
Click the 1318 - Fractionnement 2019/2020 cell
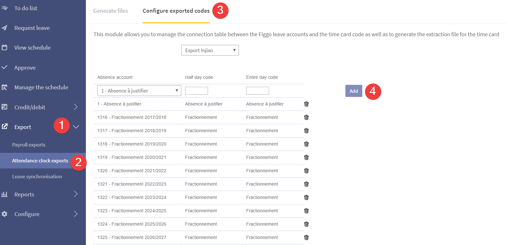pos(132,144)
